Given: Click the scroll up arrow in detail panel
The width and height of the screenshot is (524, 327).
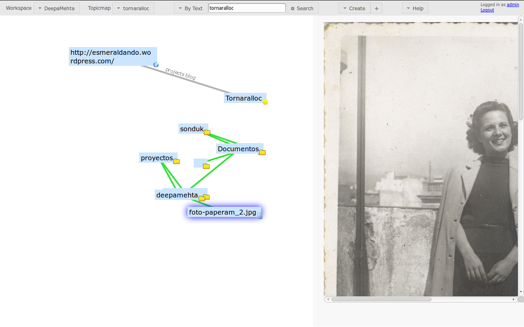Looking at the screenshot, I should pyautogui.click(x=521, y=19).
